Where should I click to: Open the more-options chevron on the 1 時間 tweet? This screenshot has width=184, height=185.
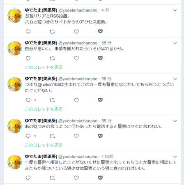click(175, 157)
